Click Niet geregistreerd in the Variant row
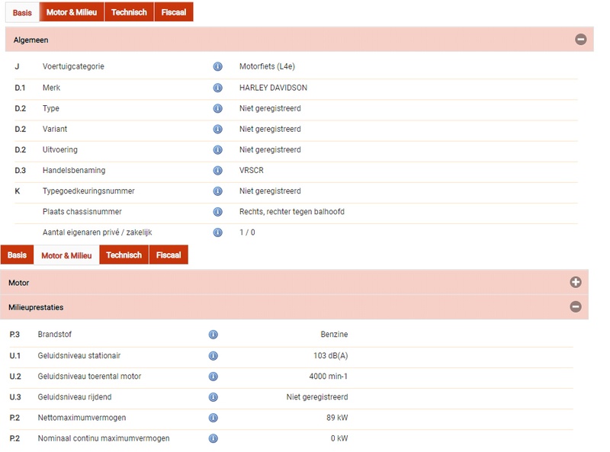This screenshot has height=452, width=610. (x=270, y=129)
